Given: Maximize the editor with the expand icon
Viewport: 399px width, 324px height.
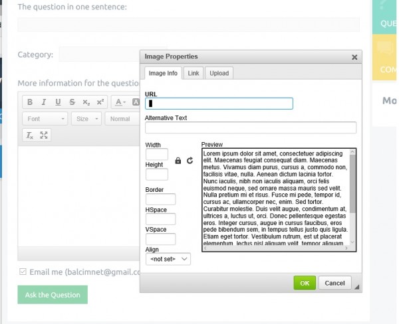Looking at the screenshot, I should coord(44,135).
